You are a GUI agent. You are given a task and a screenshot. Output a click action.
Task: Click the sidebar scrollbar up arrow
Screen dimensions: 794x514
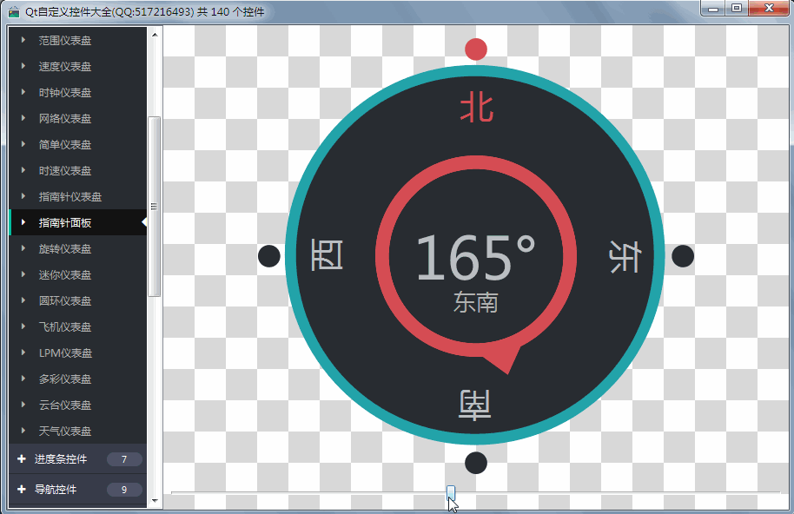pos(155,35)
